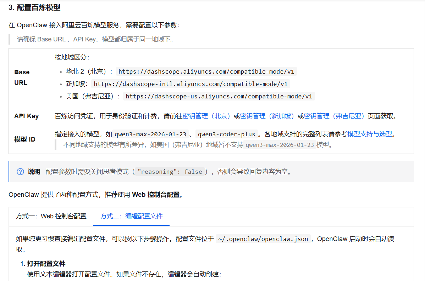Click the Singapore dashscope-intl URL
The image size is (425, 281).
point(191,84)
